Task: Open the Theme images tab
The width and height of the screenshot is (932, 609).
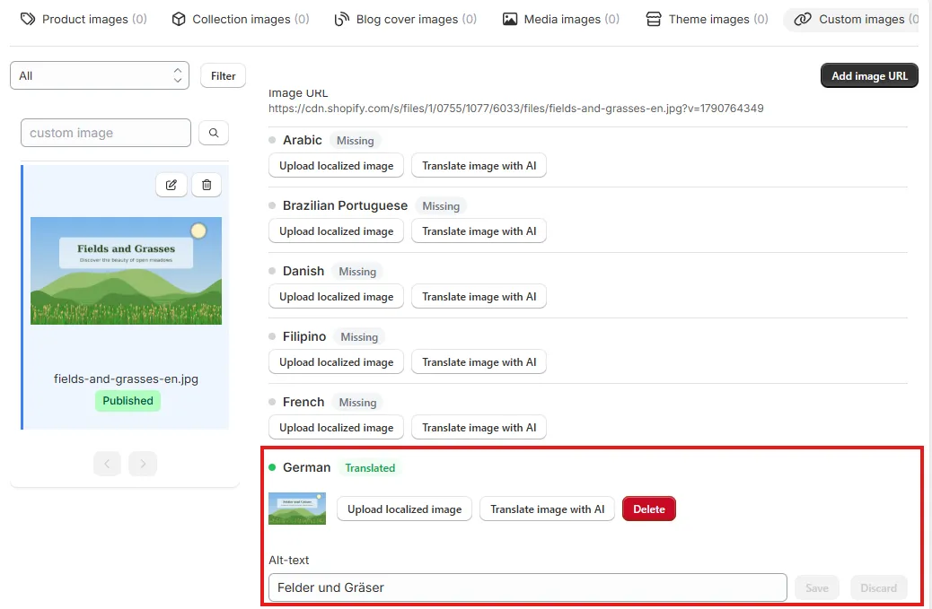Action: coord(707,19)
